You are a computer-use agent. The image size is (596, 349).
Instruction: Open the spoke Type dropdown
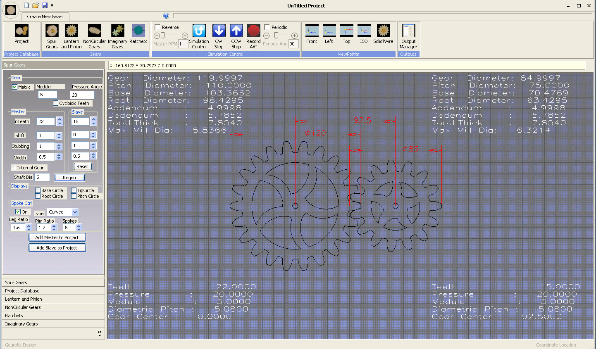pos(75,212)
